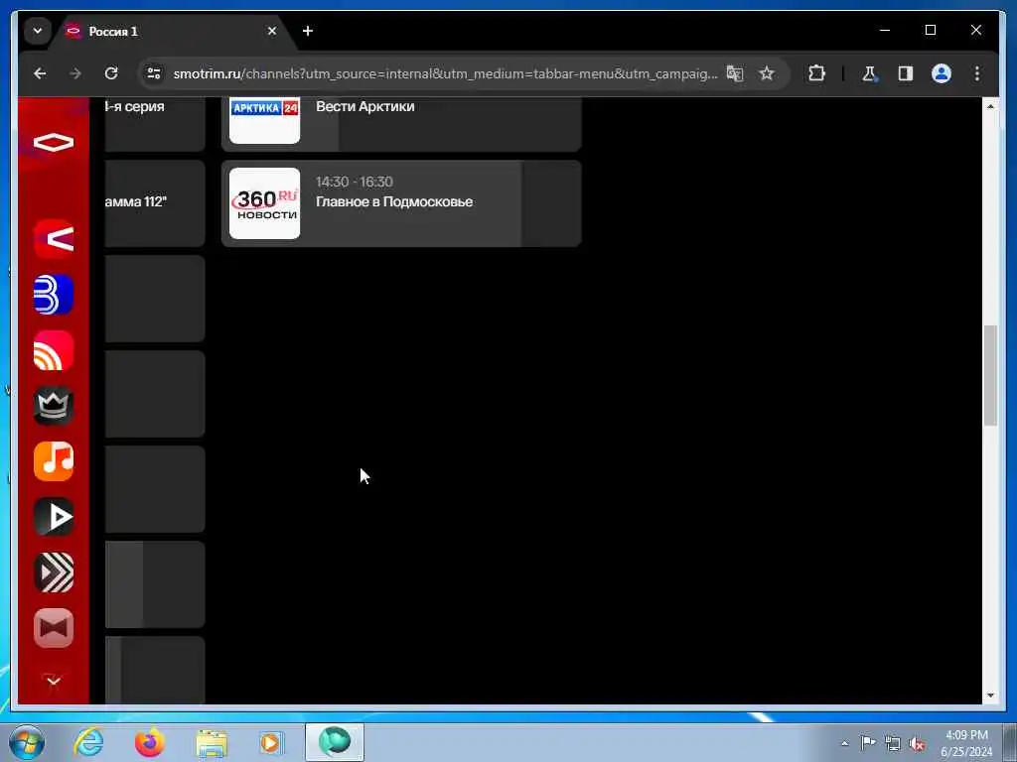Close the Россия 1 tab
This screenshot has height=762, width=1017.
coord(272,31)
